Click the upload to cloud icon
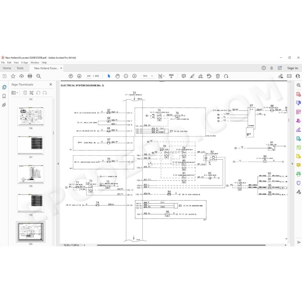The width and height of the screenshot is (302, 302). (22, 76)
